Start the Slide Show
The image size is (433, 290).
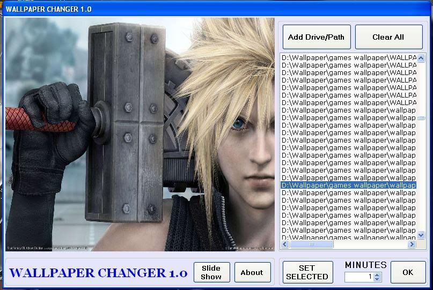(x=211, y=272)
